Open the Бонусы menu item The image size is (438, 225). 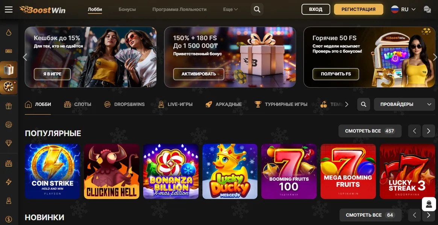tap(127, 9)
